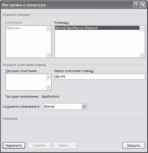Open the Сохранить изменения в dropdown
The width and height of the screenshot is (148, 153).
pyautogui.click(x=84, y=106)
